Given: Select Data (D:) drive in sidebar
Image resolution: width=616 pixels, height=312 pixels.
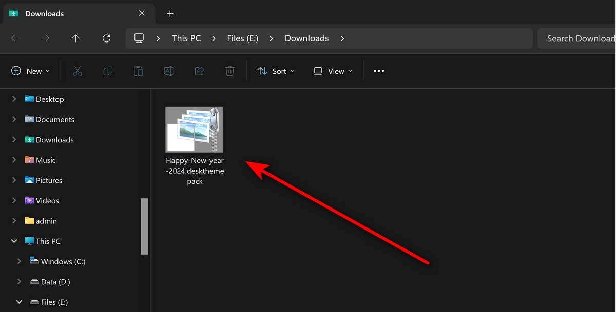Looking at the screenshot, I should pos(55,282).
